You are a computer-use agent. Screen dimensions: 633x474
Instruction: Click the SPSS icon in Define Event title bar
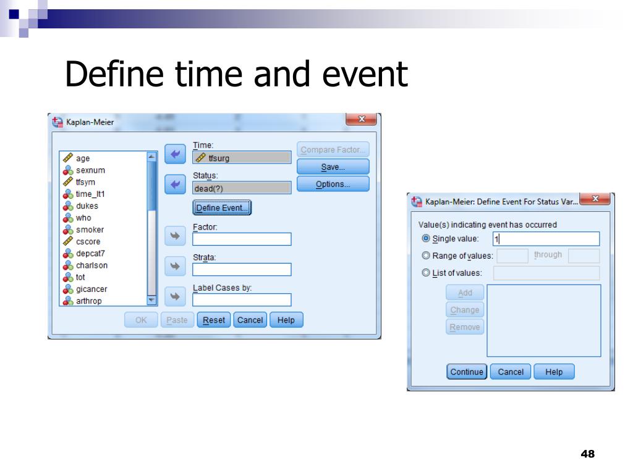pyautogui.click(x=417, y=201)
